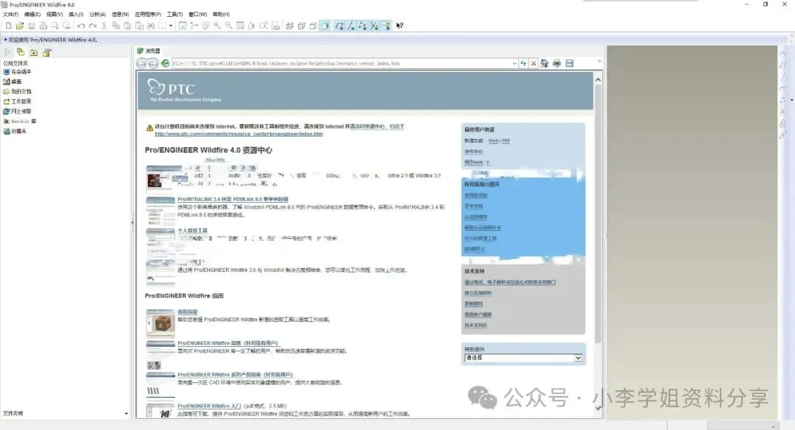Click the context help arrow icon
The height and width of the screenshot is (430, 795).
(400, 25)
